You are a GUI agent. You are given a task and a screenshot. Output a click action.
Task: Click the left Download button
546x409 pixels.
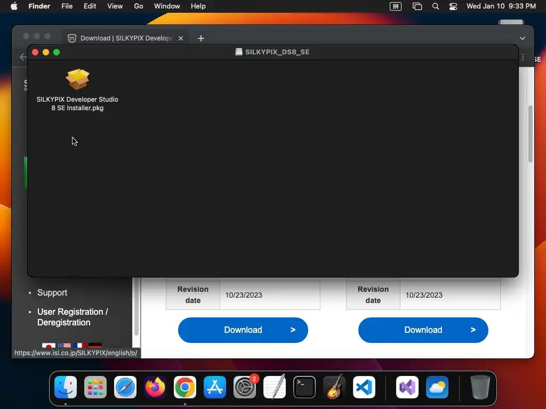[x=243, y=330]
